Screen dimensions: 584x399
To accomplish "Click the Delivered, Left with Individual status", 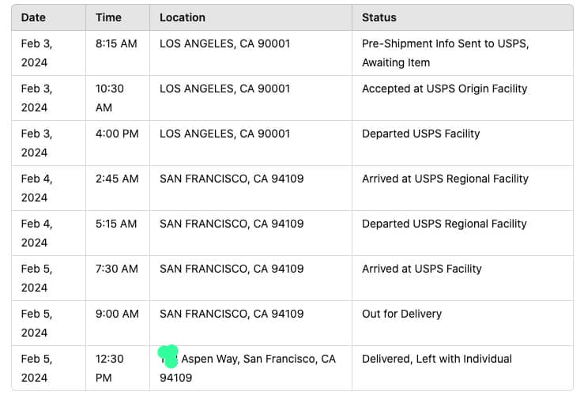I will pos(436,359).
